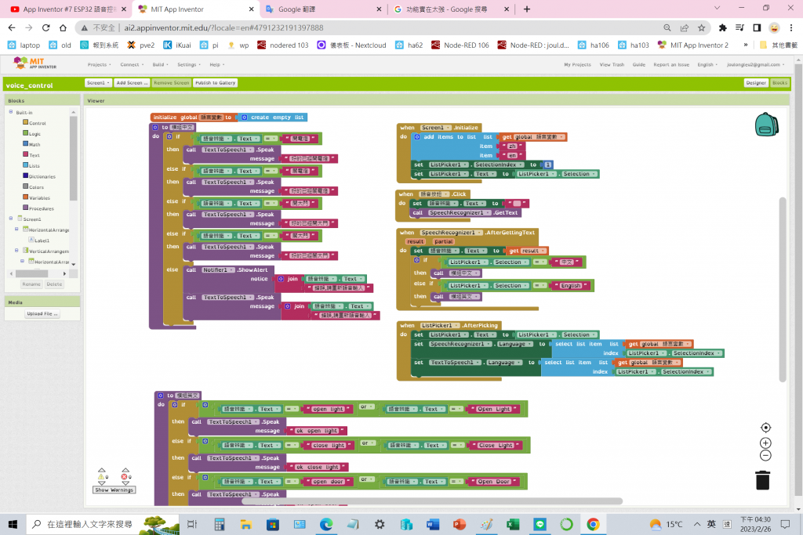Open Windows Start menu
Viewport: 803px width, 535px height.
[13, 524]
